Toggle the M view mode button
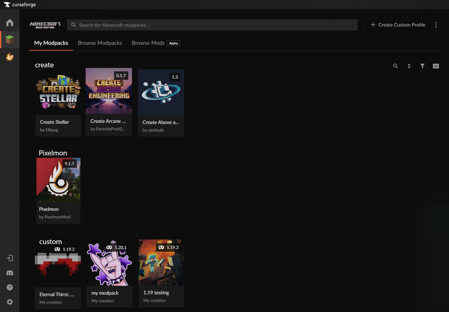Screen dimensions: 449x312 pos(436,66)
